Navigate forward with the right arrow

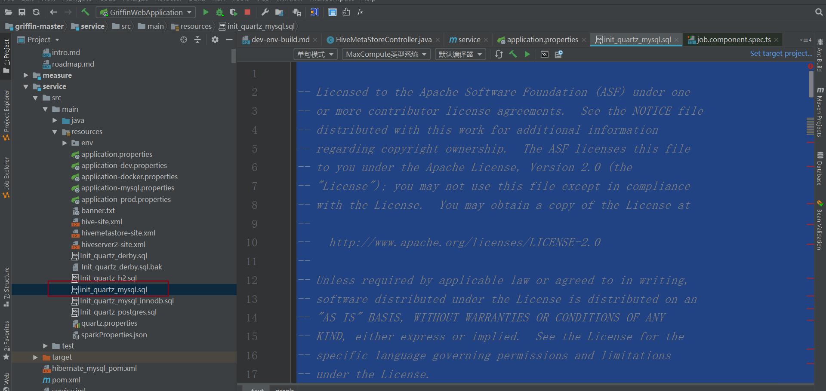coord(68,12)
